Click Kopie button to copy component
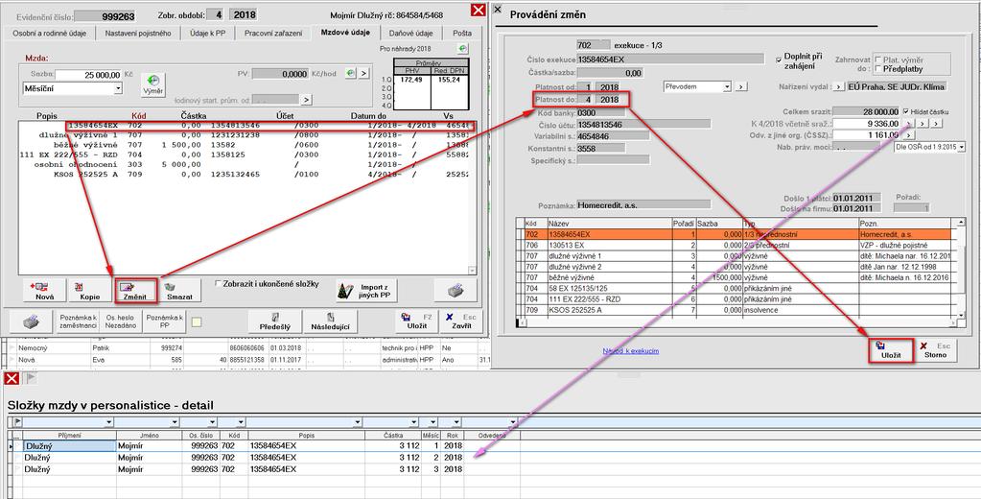Screen dimensions: 981x499 pyautogui.click(x=89, y=291)
